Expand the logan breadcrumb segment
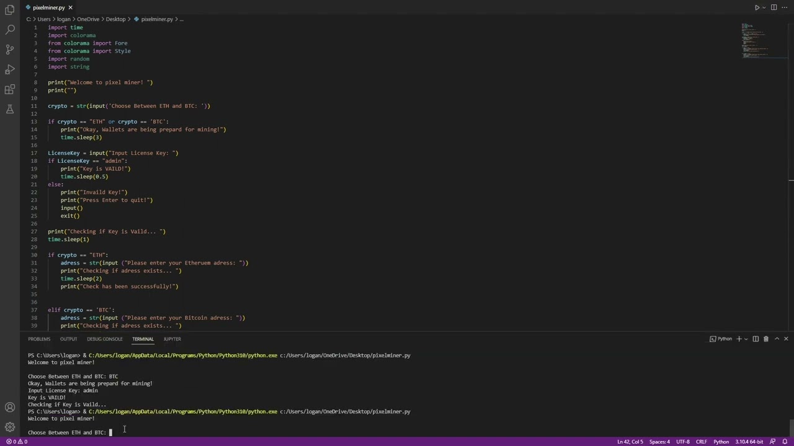Image resolution: width=794 pixels, height=446 pixels. (x=64, y=19)
